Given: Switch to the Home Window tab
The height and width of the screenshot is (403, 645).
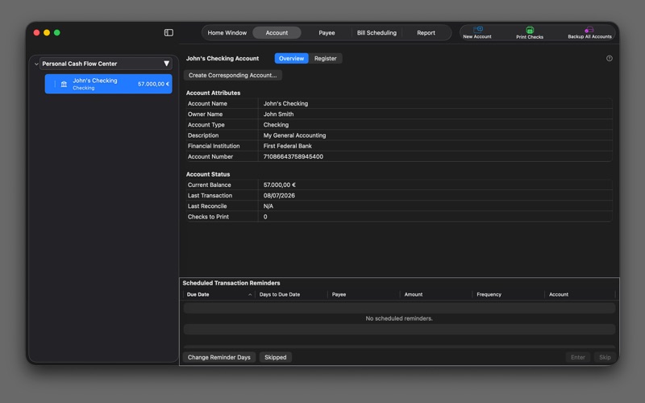Looking at the screenshot, I should click(x=227, y=33).
